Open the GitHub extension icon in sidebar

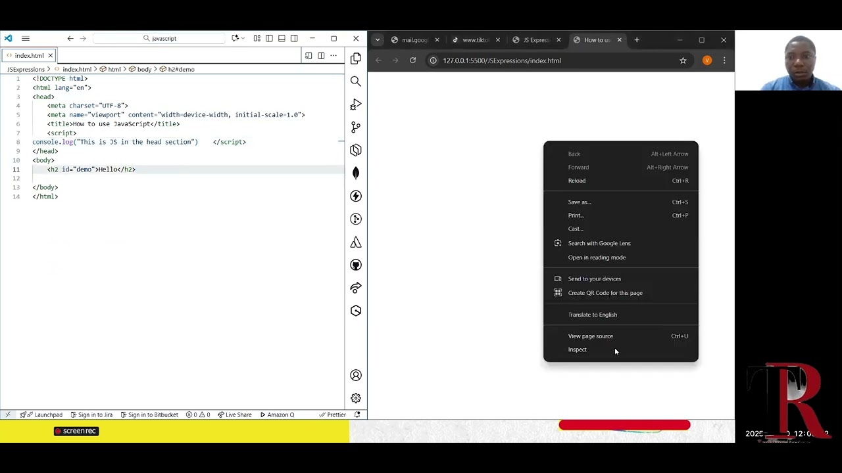pos(356,265)
